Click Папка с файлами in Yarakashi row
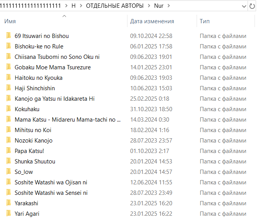258x220 pixels. (223, 203)
